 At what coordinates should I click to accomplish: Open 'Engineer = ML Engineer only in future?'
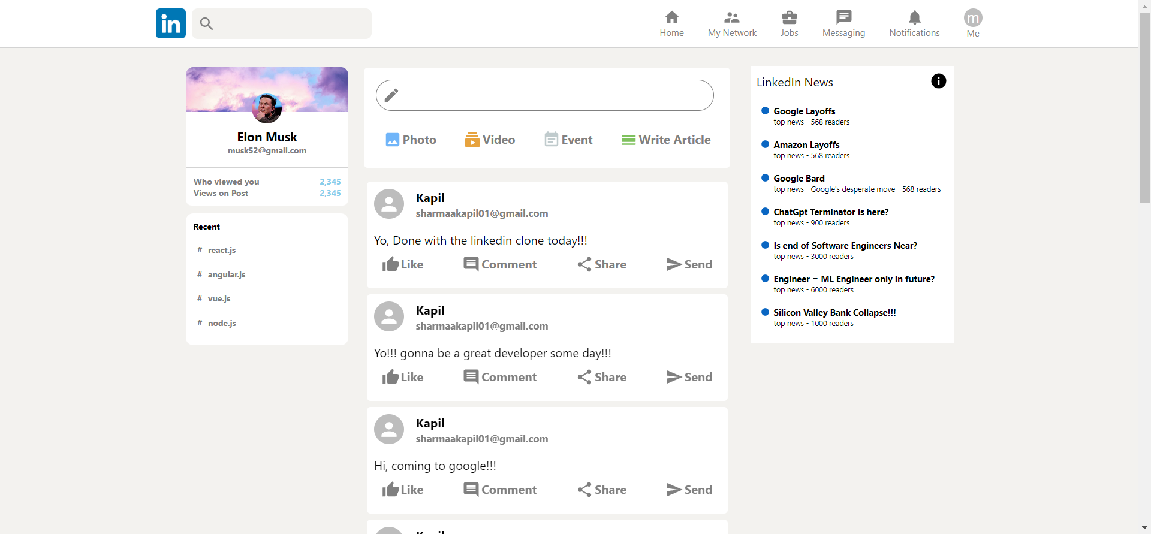pos(848,284)
